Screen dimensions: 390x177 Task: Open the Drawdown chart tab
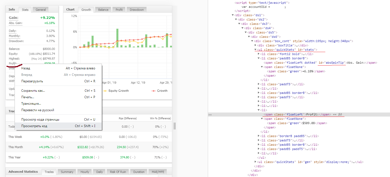point(137,10)
